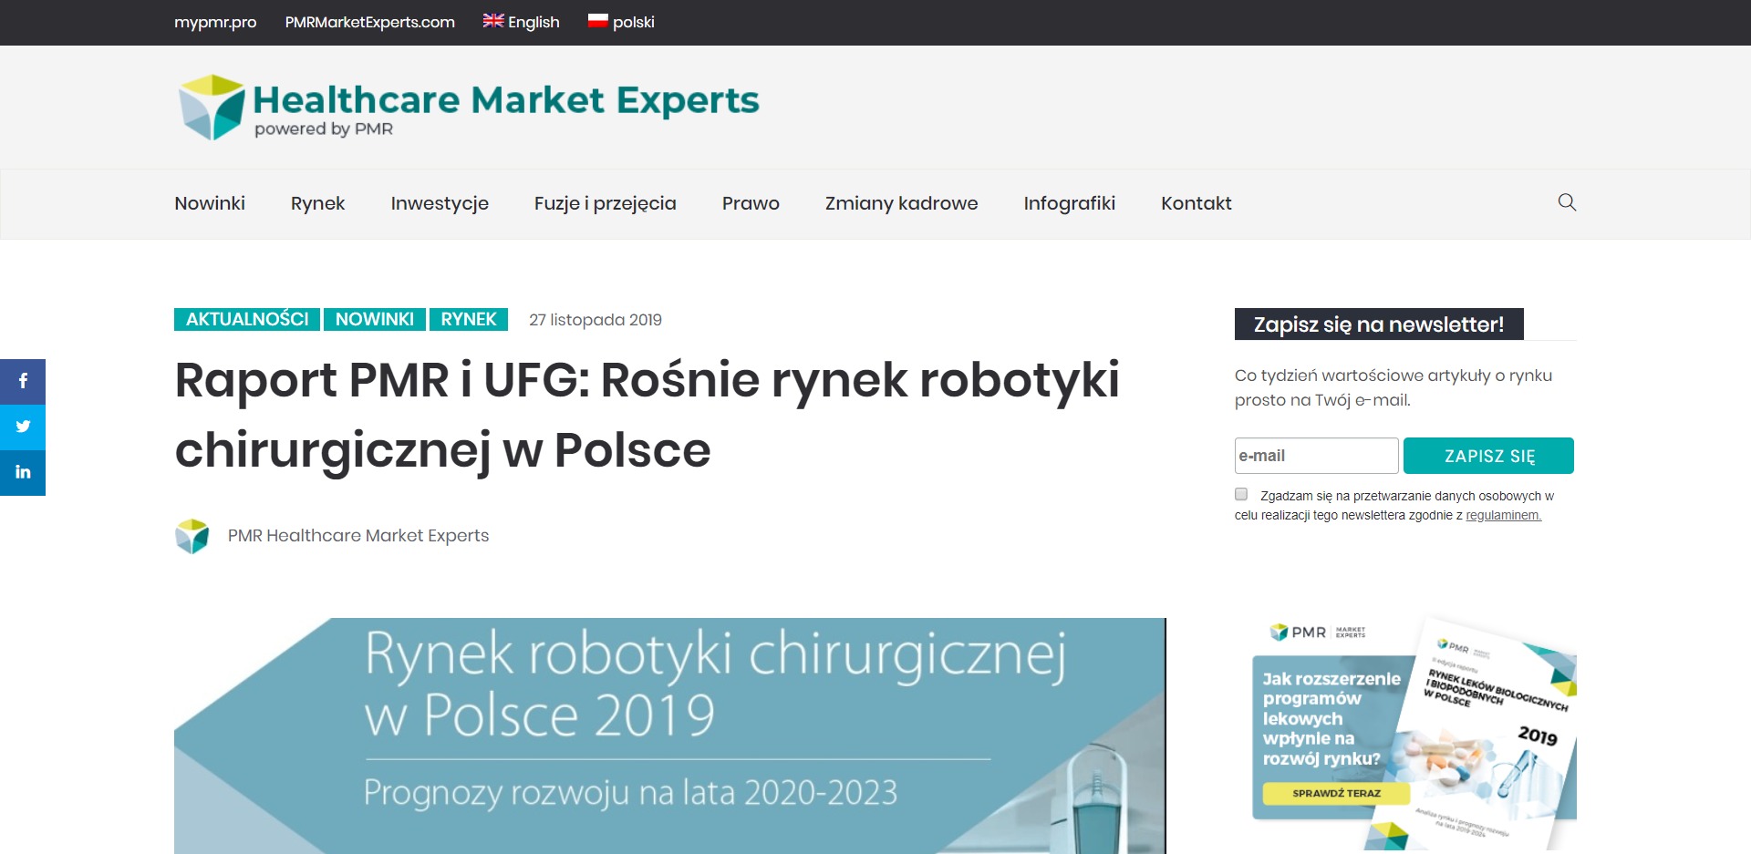The height and width of the screenshot is (854, 1751).
Task: Open Fuzje i przejęcia section
Action: [606, 203]
